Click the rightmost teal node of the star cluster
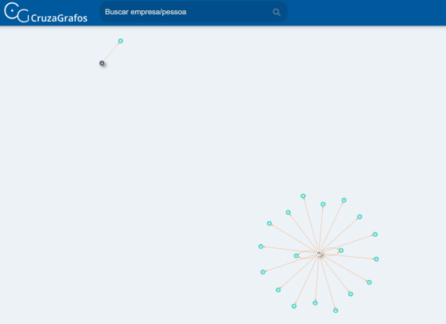 [x=376, y=259]
